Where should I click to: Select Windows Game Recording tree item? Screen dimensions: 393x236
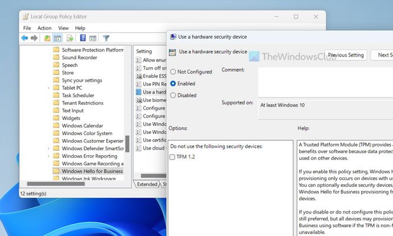(93, 164)
